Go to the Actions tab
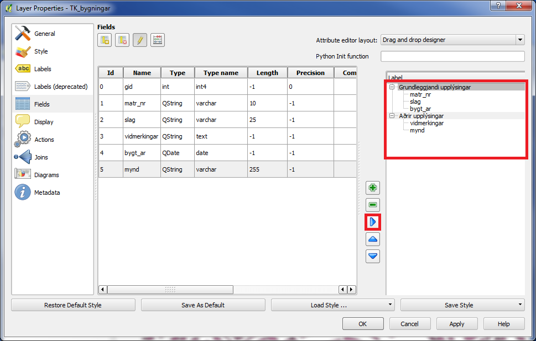This screenshot has height=341, width=536. pos(53,140)
